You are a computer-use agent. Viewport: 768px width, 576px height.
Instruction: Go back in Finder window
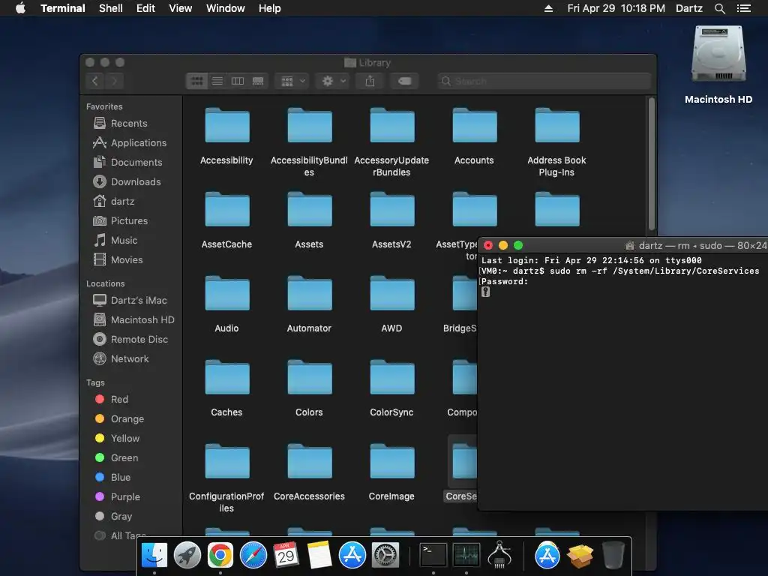(x=95, y=81)
